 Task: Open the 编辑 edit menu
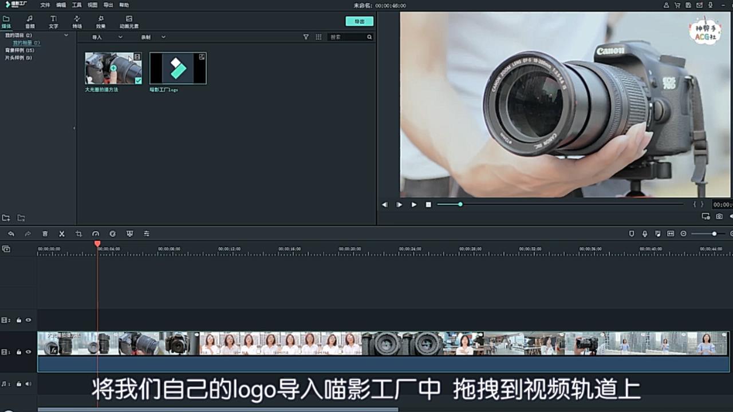[61, 5]
